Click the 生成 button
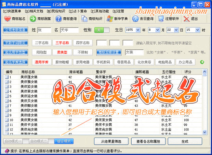 click(x=185, y=141)
